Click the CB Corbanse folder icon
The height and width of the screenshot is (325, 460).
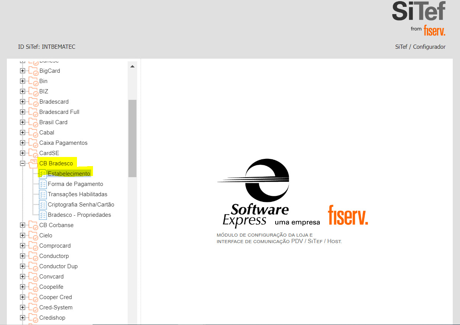click(33, 225)
